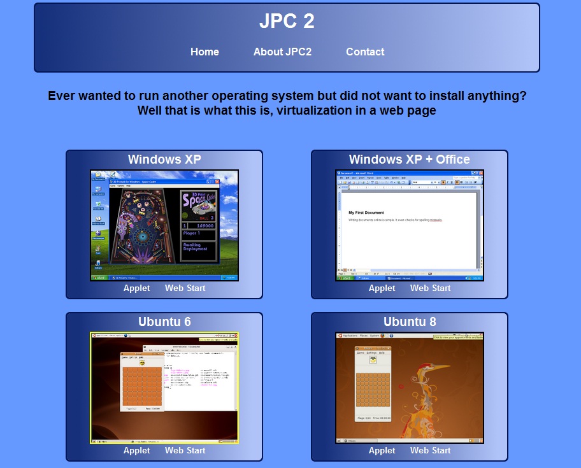
Task: Click the JPC 2 site title
Action: point(287,21)
